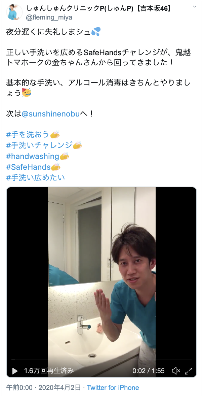Open the tweet options chevron menu
The height and width of the screenshot is (396, 203).
tap(194, 6)
